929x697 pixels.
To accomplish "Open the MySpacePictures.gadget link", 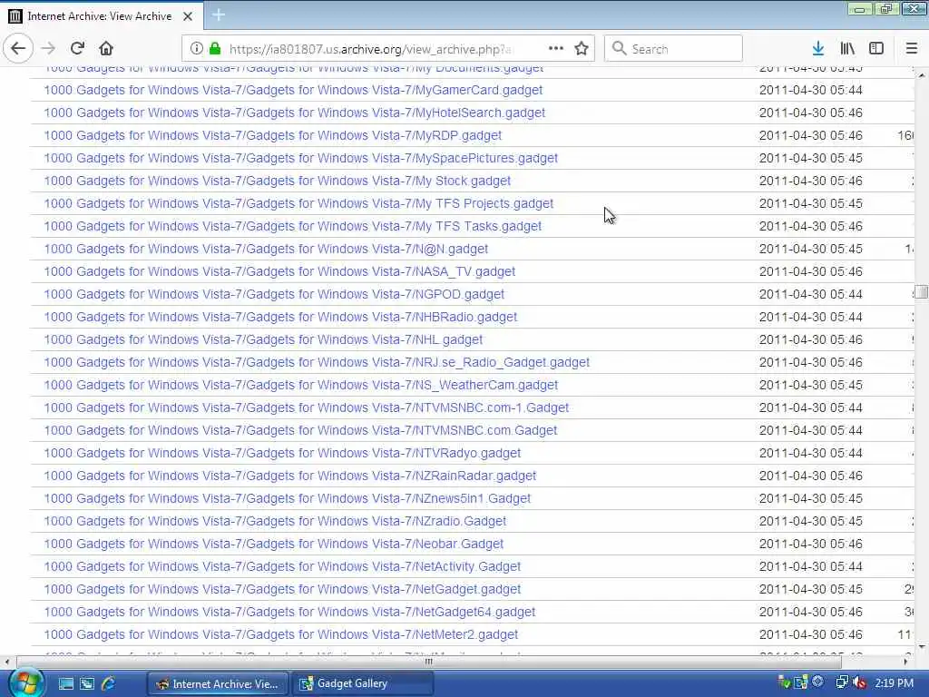I will [x=301, y=158].
